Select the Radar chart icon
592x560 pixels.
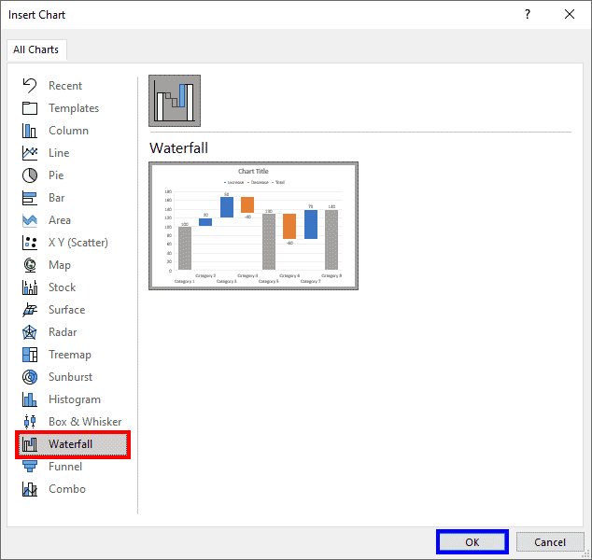click(30, 332)
